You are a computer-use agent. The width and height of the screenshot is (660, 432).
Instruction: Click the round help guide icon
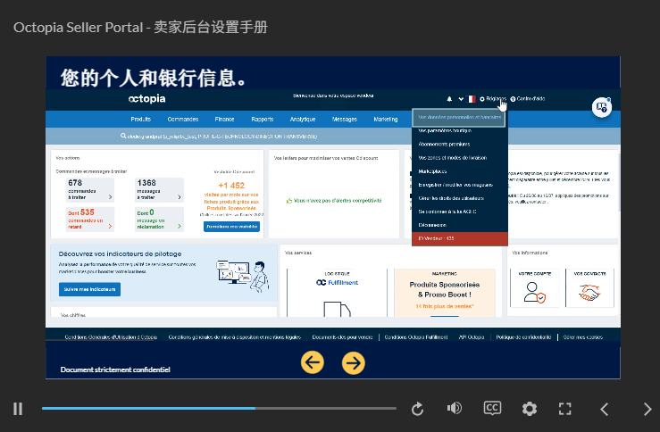click(602, 108)
